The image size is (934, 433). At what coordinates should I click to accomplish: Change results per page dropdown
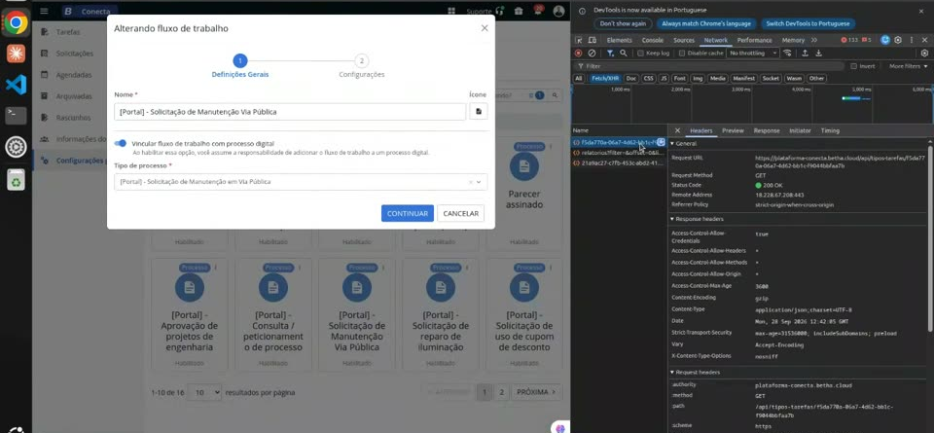coord(204,392)
